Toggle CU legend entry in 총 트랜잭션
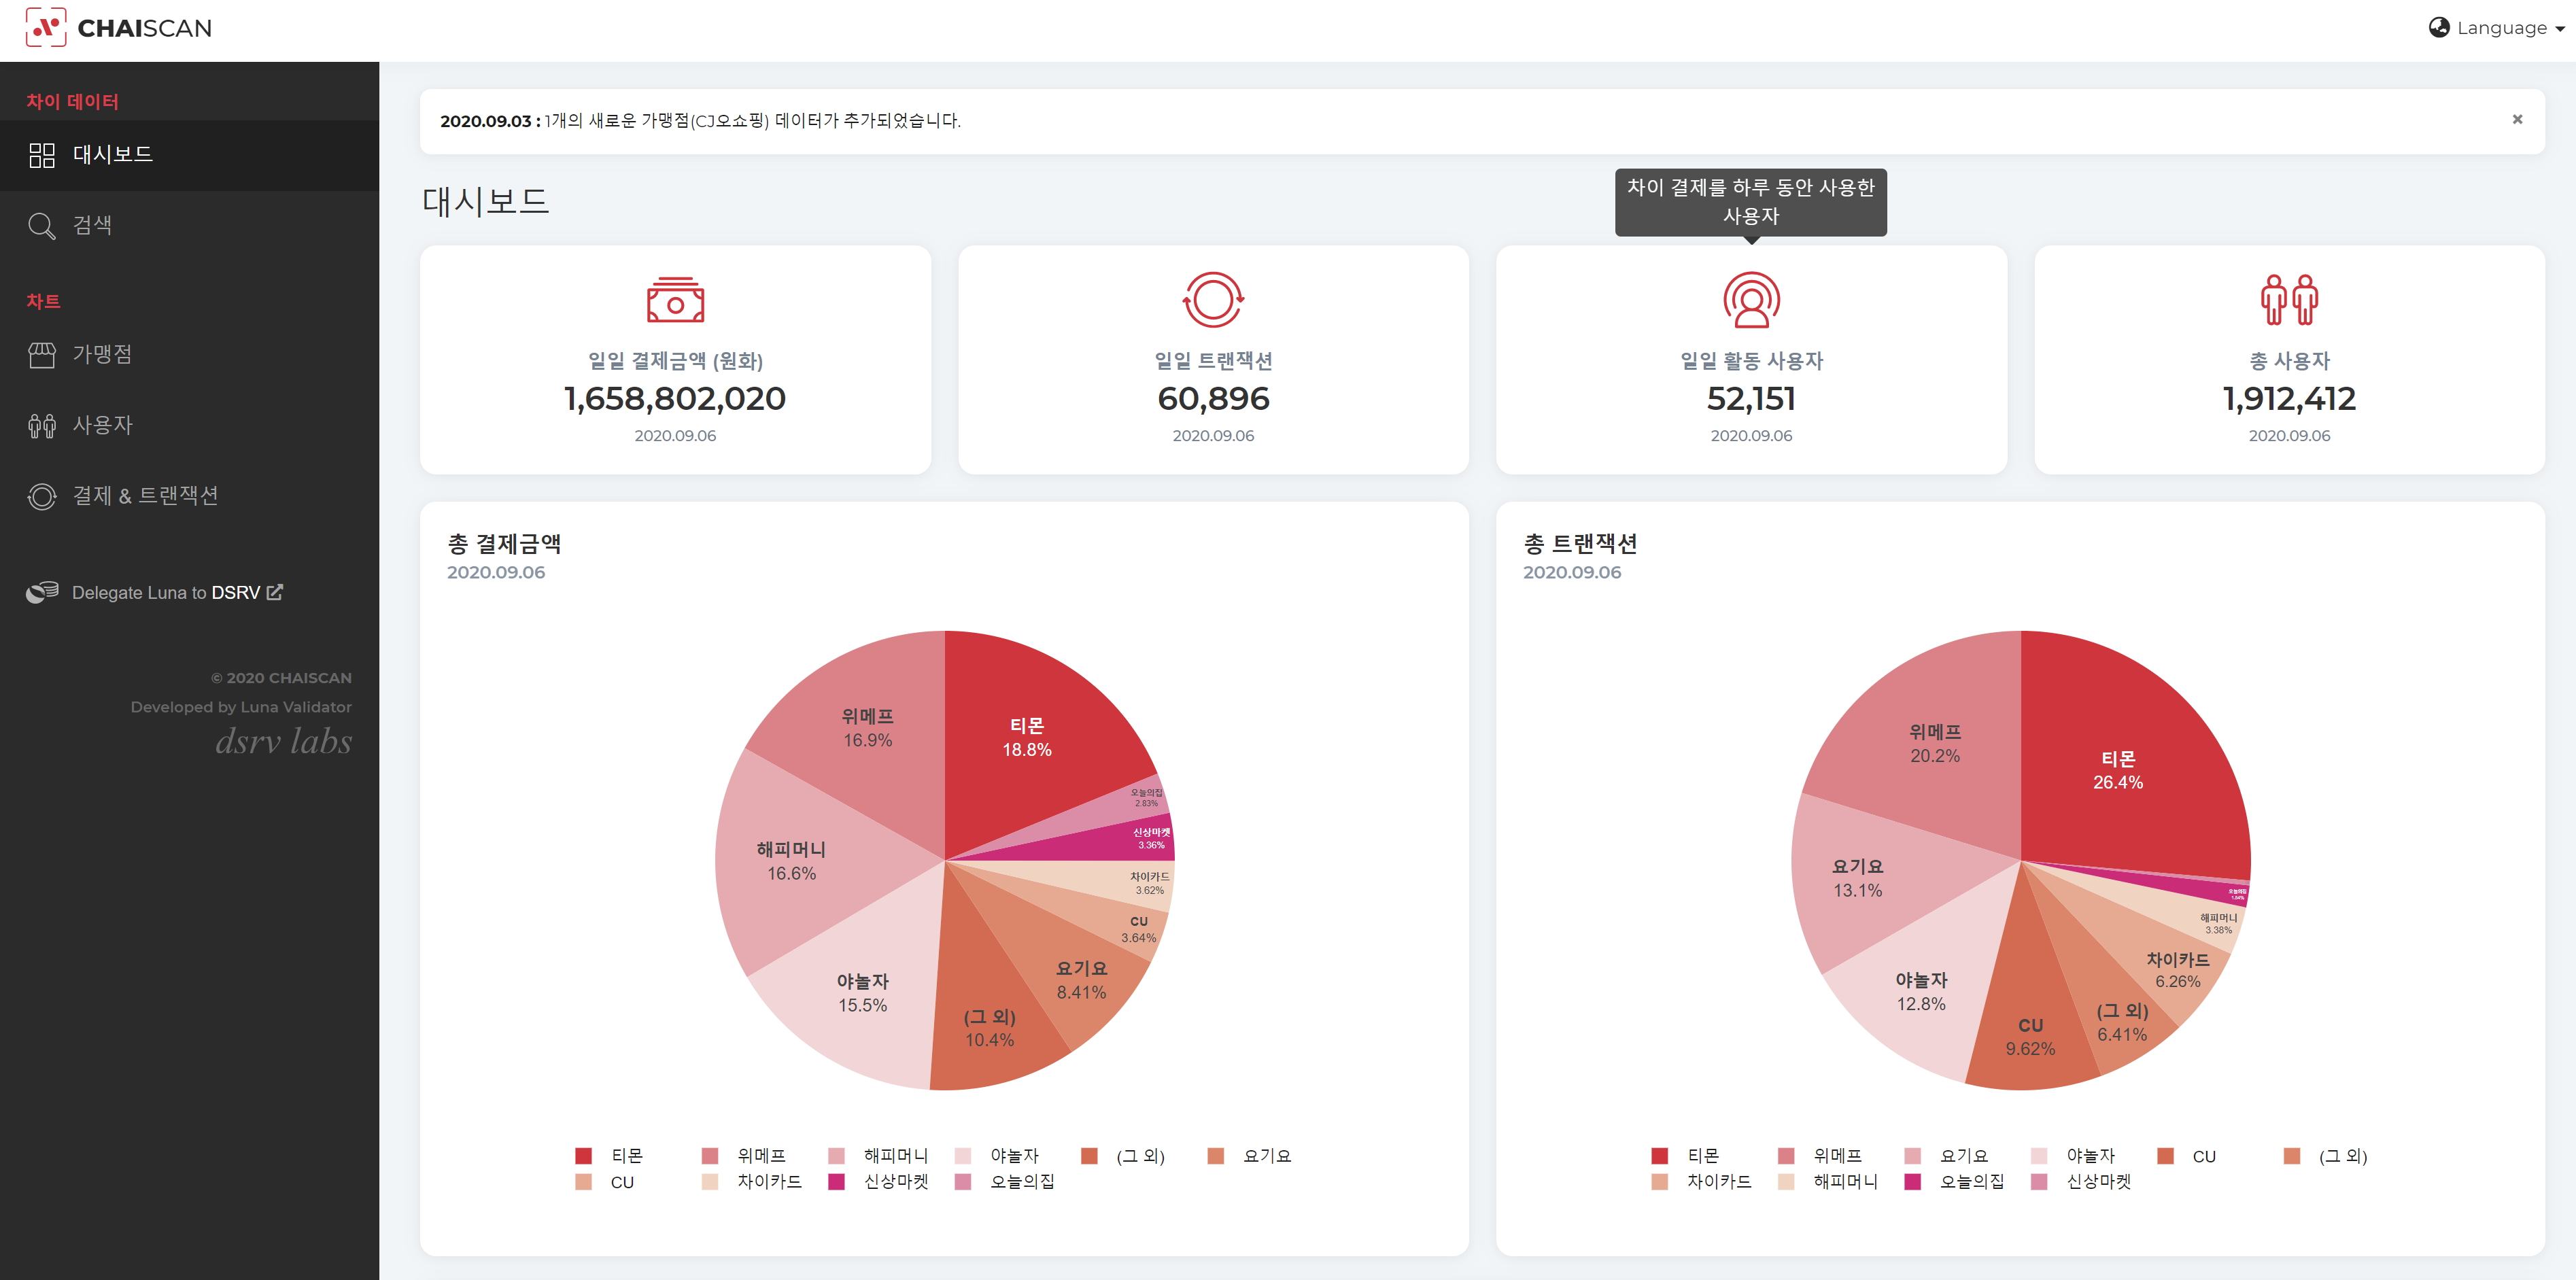 click(2187, 1156)
